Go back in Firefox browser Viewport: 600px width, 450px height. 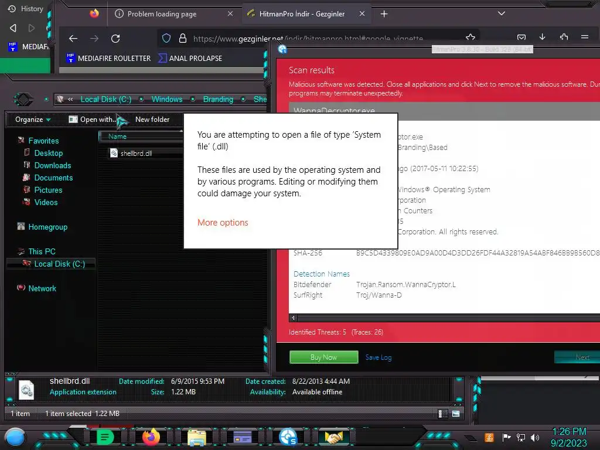[73, 38]
